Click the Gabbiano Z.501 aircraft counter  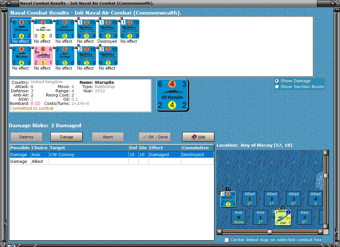click(x=283, y=218)
